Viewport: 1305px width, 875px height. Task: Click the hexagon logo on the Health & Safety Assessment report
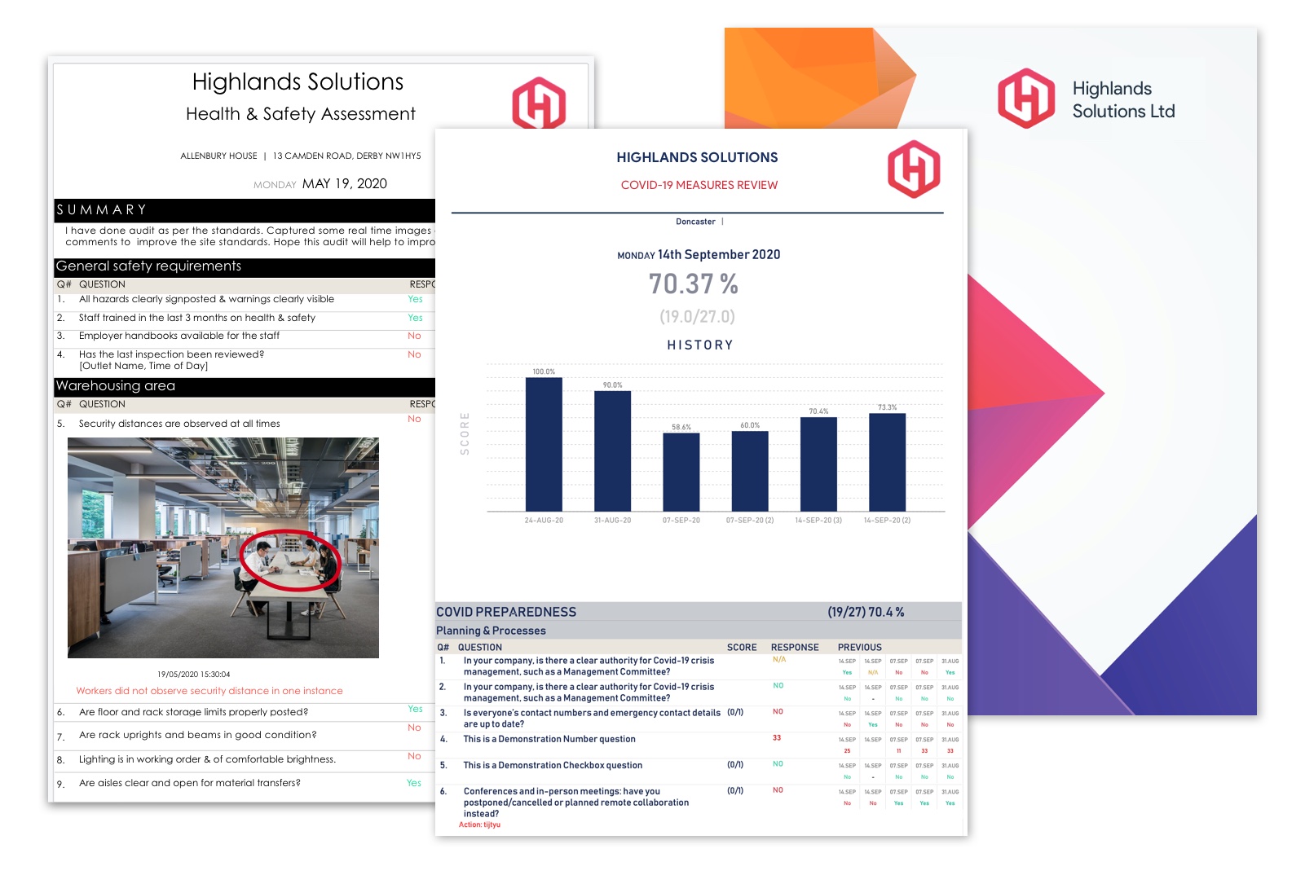539,103
